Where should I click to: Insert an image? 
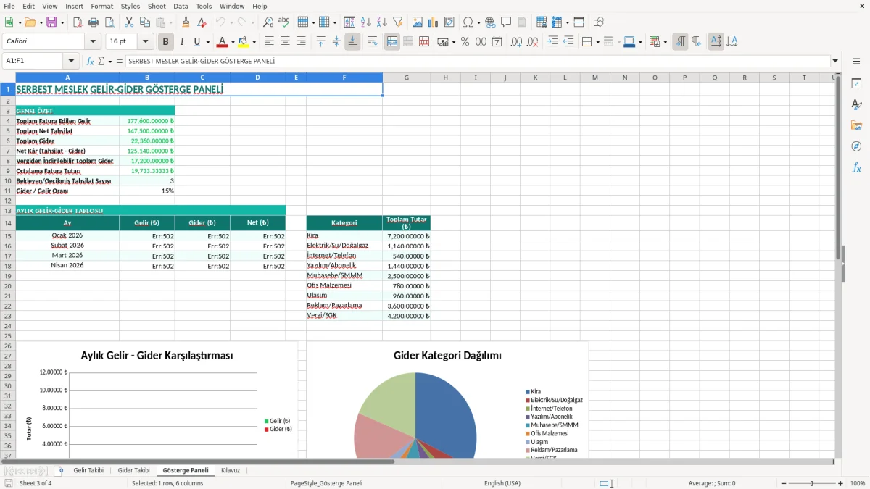click(418, 22)
